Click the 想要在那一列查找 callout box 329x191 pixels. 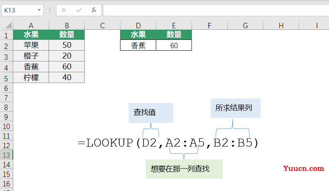tap(184, 169)
